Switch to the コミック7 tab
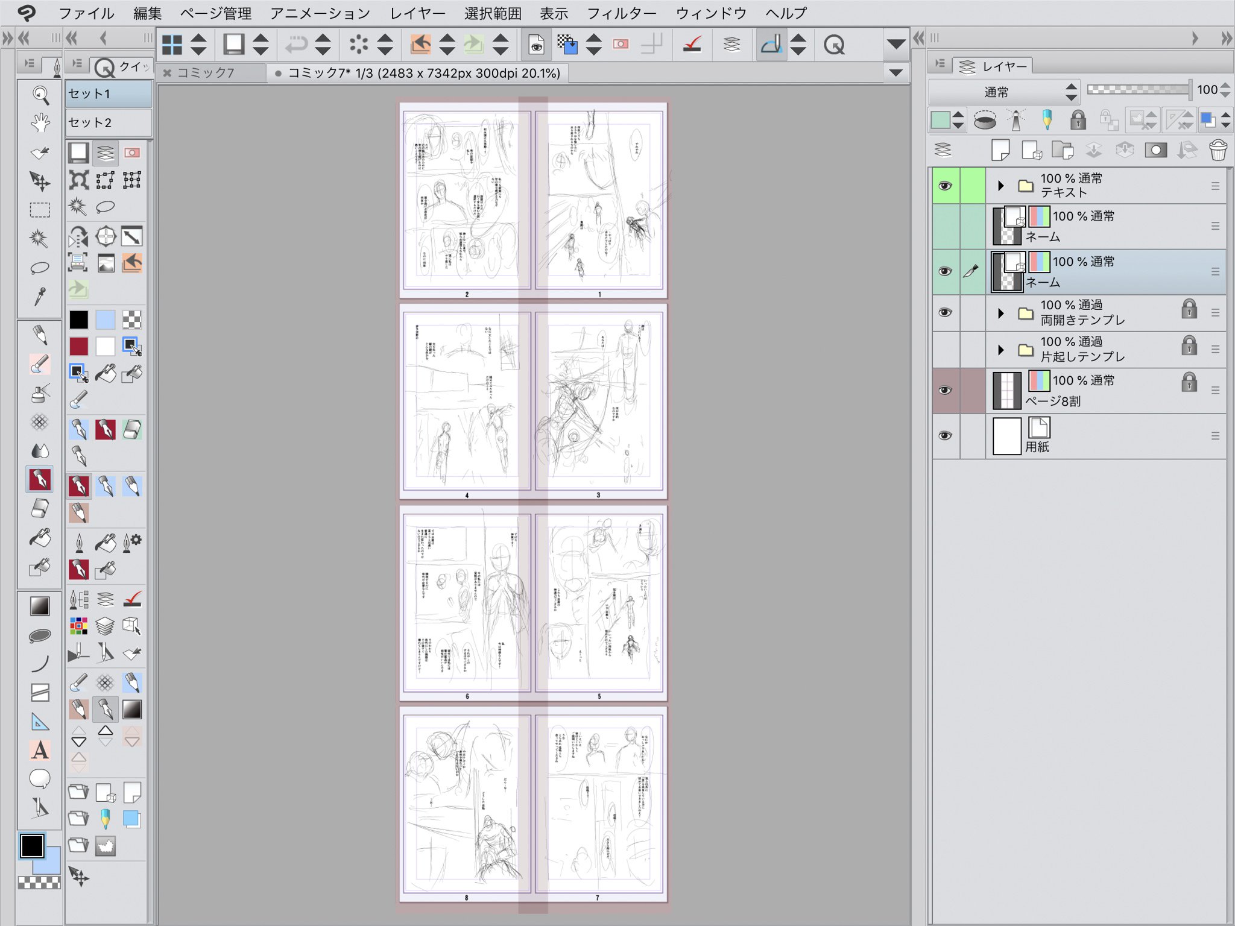The height and width of the screenshot is (926, 1235). 206,73
